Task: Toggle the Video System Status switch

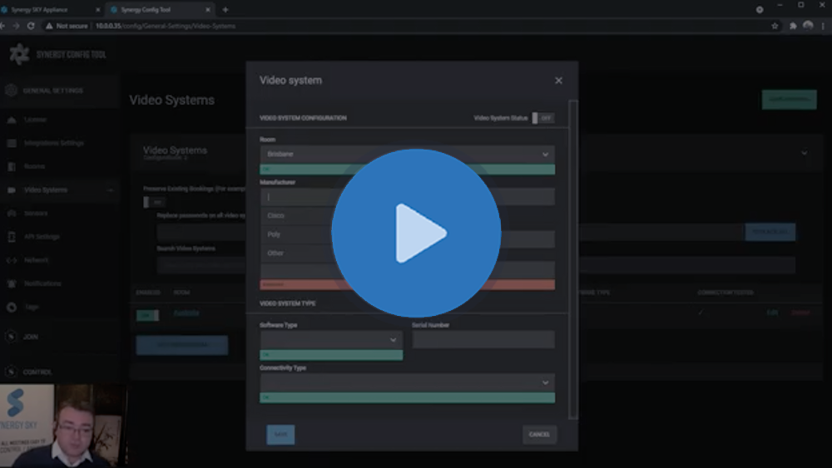Action: pos(542,118)
